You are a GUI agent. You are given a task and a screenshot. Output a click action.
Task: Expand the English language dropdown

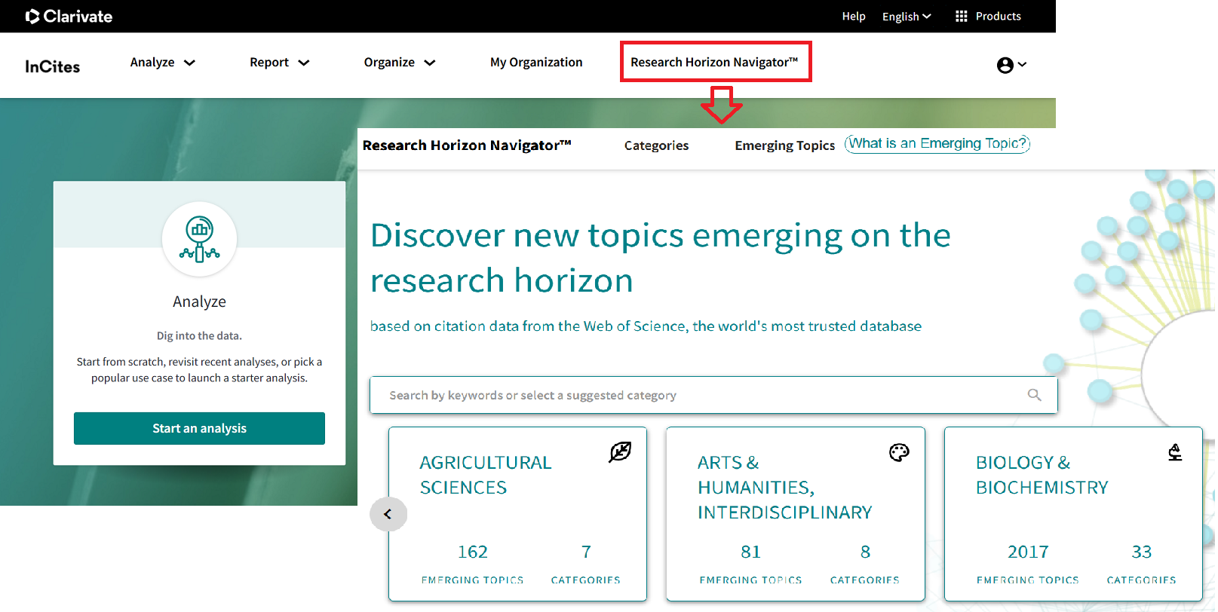click(907, 17)
